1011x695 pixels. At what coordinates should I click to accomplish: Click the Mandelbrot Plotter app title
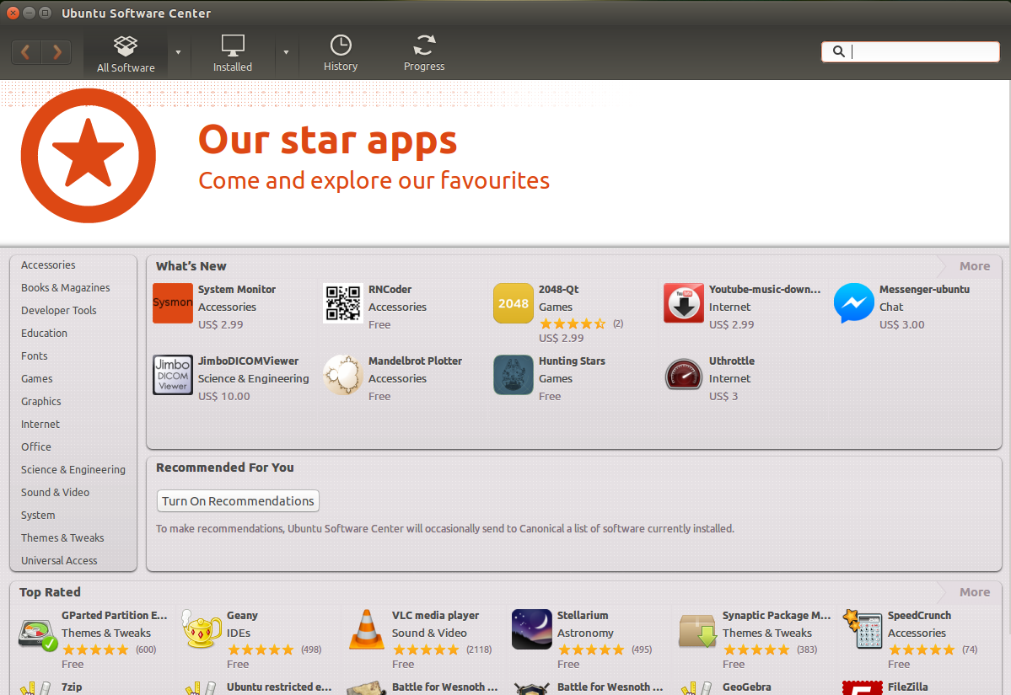[x=415, y=361]
